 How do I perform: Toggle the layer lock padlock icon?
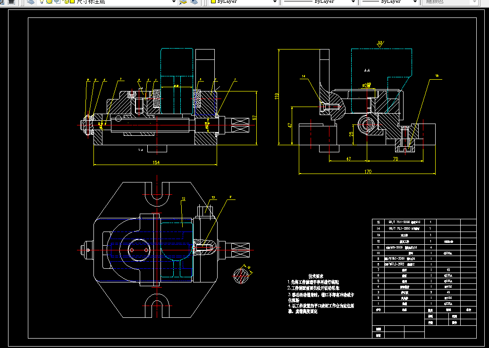point(67,1)
